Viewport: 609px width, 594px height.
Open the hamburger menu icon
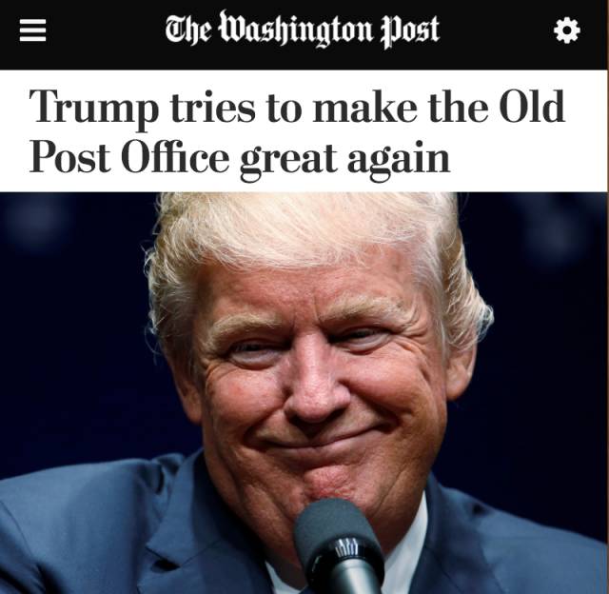(32, 30)
